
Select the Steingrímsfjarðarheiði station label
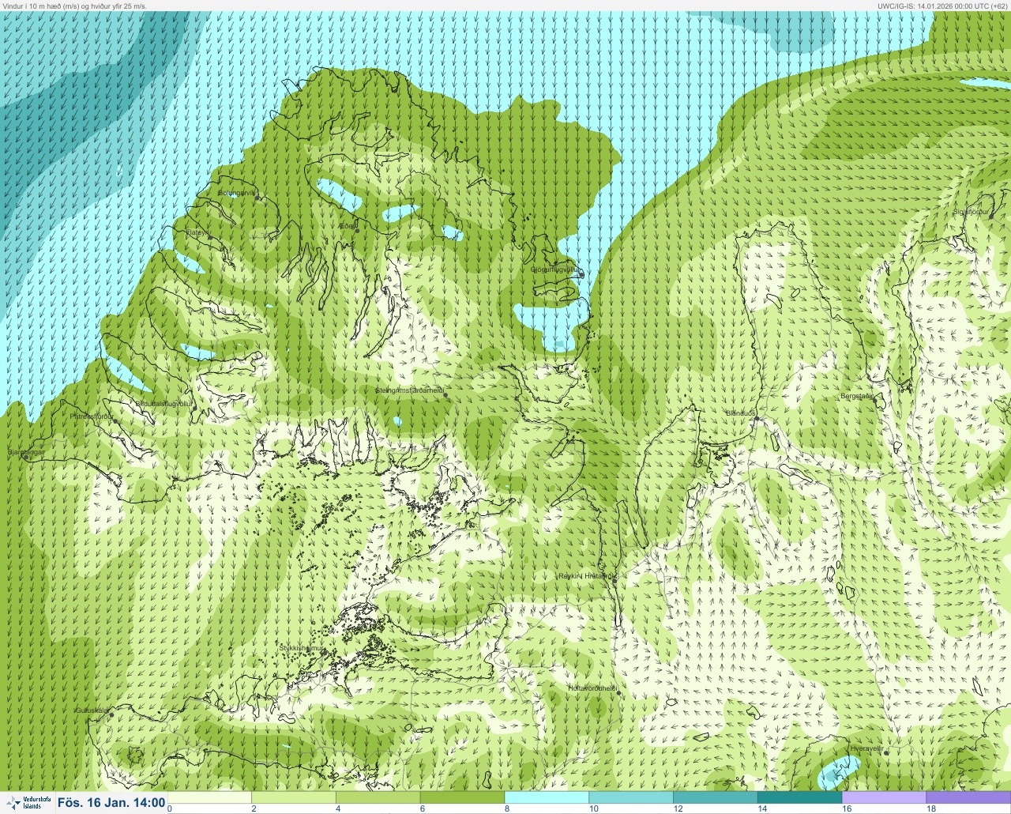[409, 390]
